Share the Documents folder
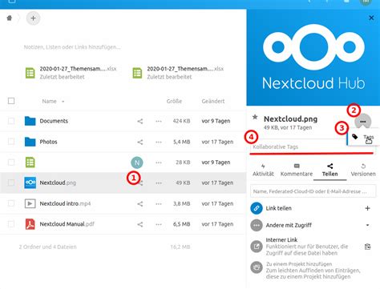380x289 pixels. pos(140,121)
